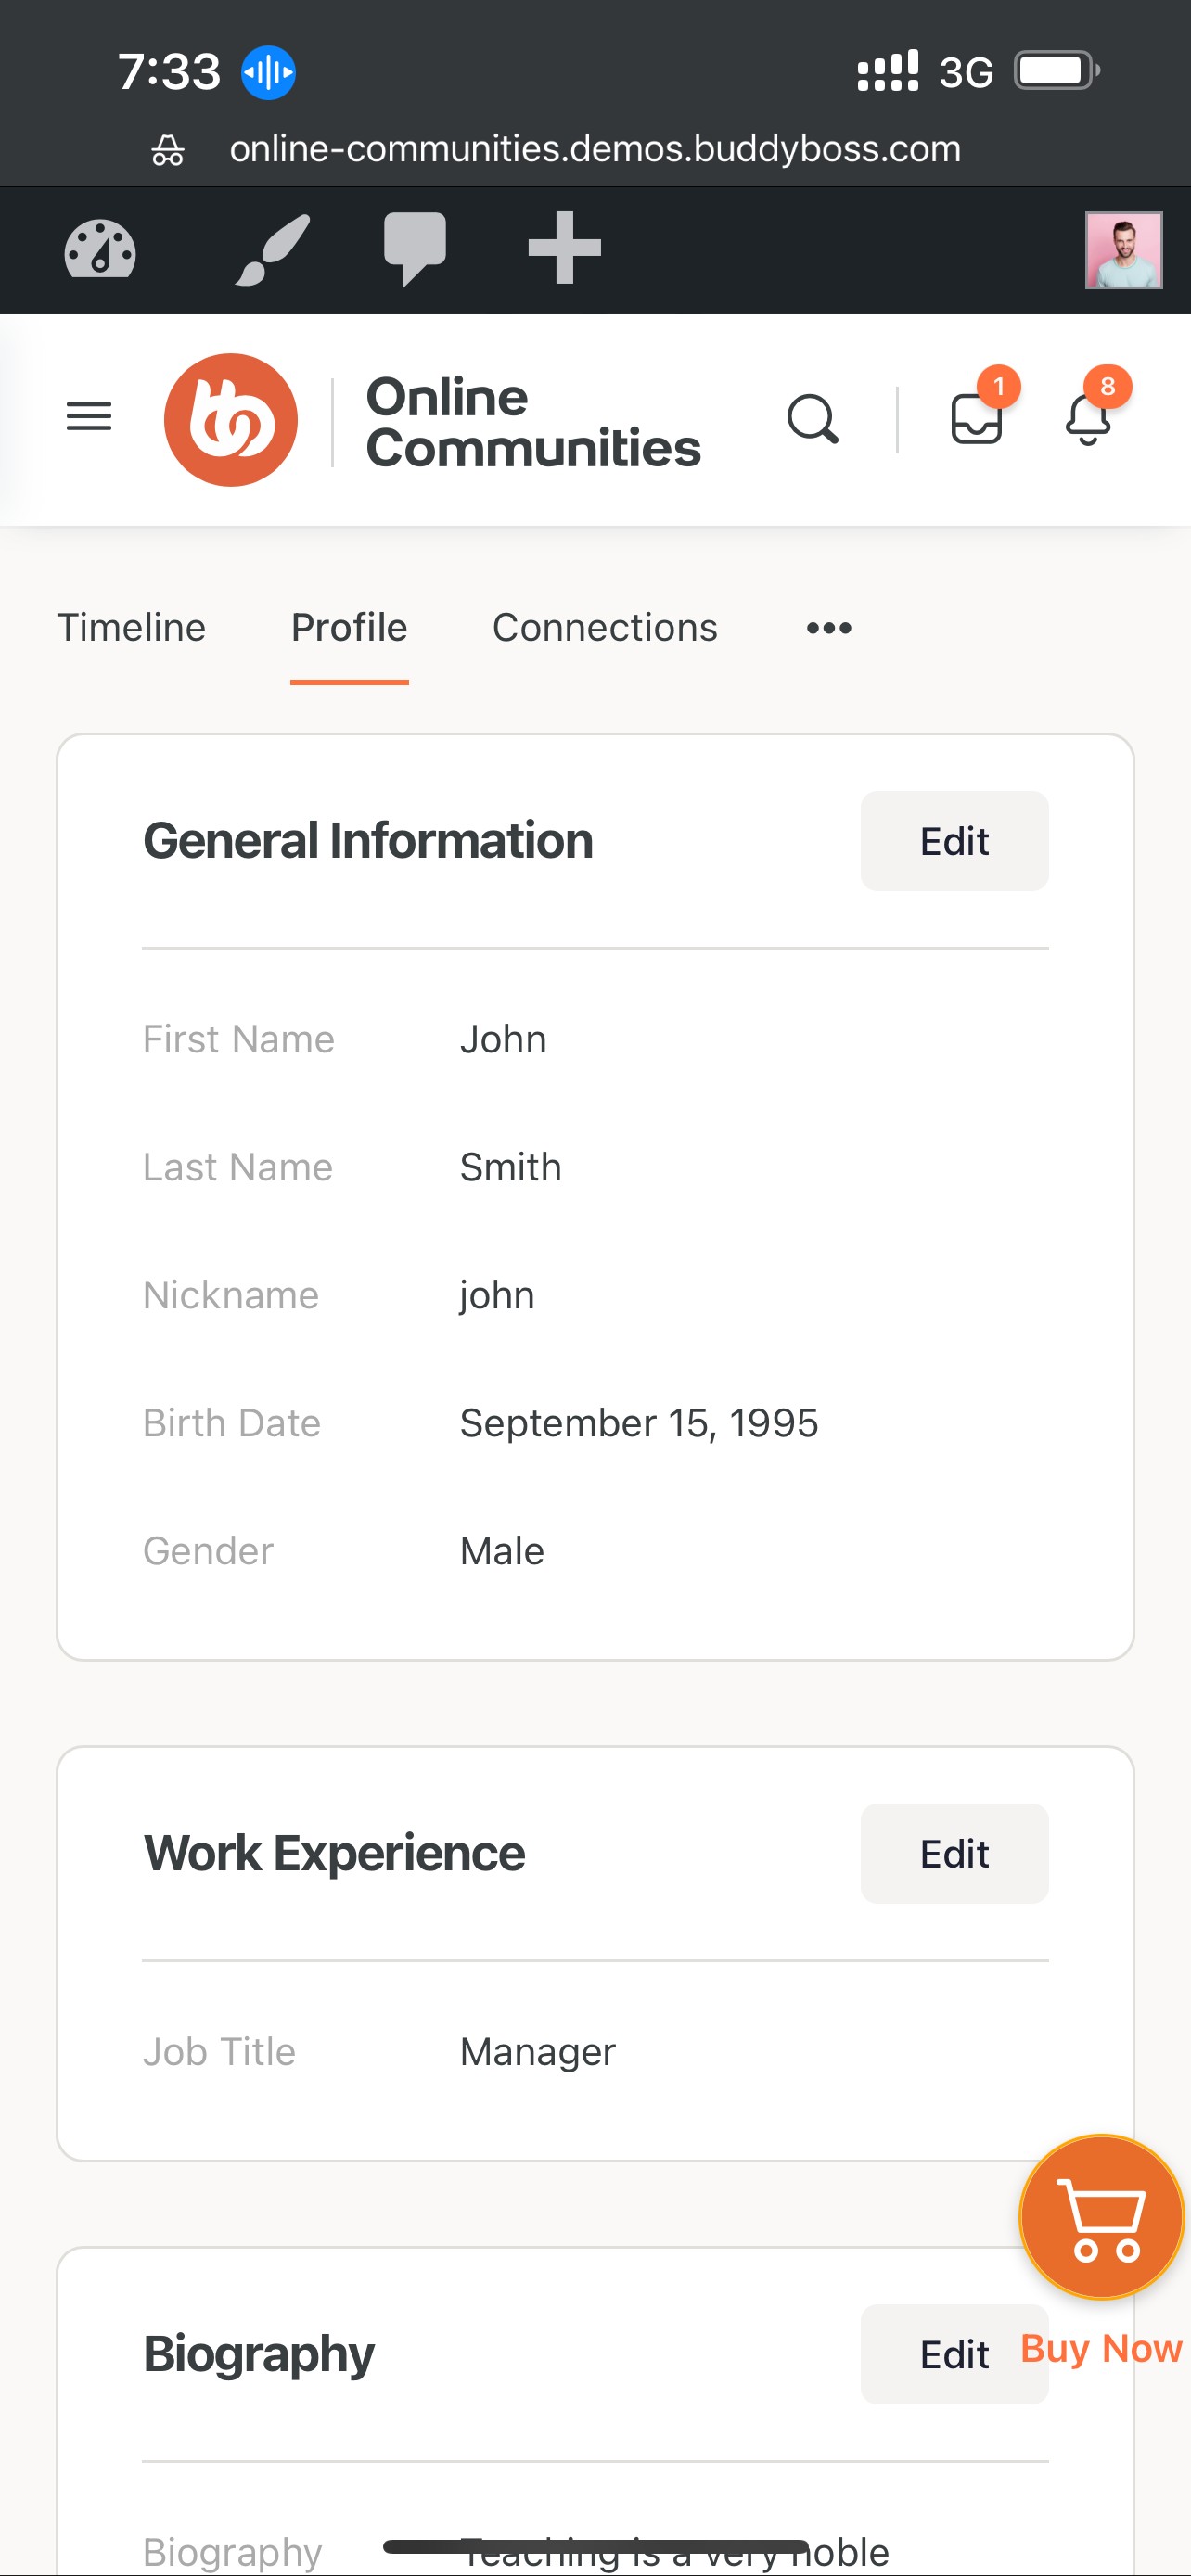Screen dimensions: 1191x2576
Task: Open the user avatar in admin bar
Action: [1124, 250]
